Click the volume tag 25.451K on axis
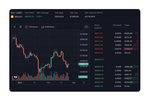Image resolution: width=151 pixels, height=101 pixels. (83, 77)
